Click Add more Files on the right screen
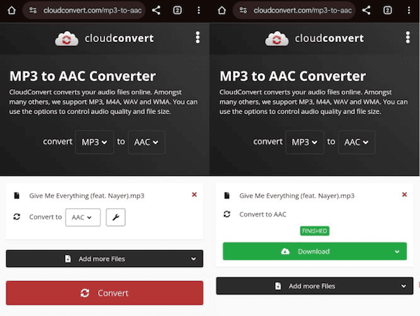 coord(315,286)
